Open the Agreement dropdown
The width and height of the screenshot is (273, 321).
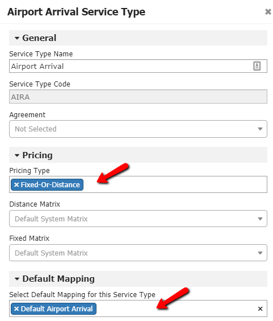138,129
